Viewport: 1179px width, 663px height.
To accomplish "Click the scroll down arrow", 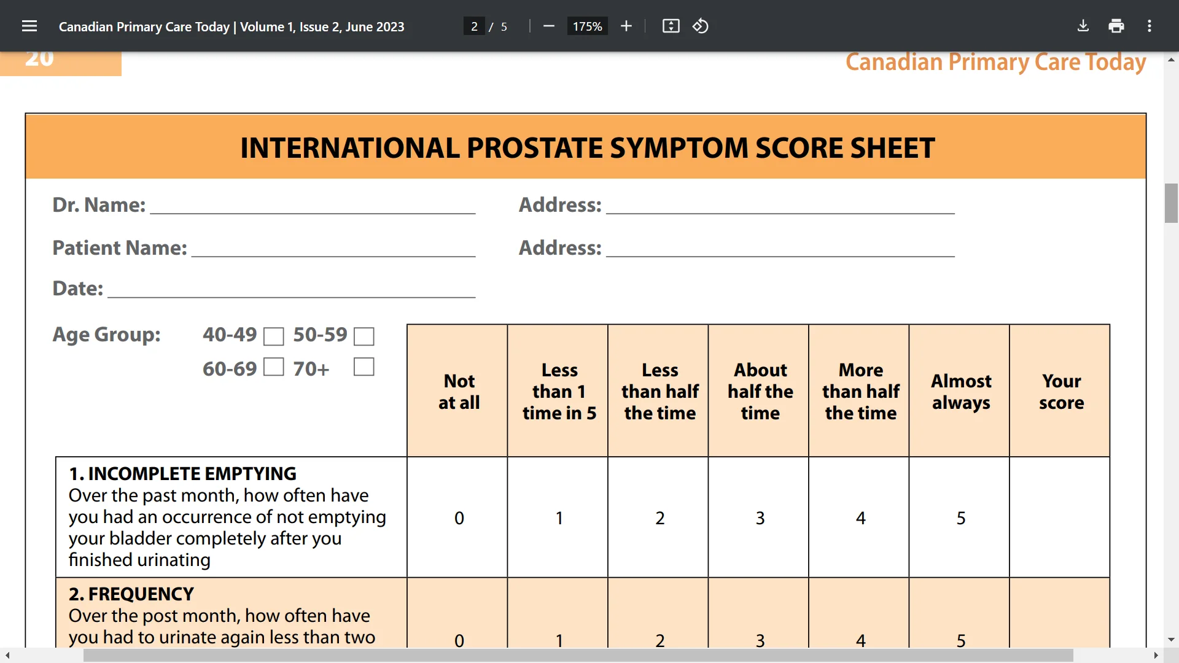I will (x=1171, y=640).
